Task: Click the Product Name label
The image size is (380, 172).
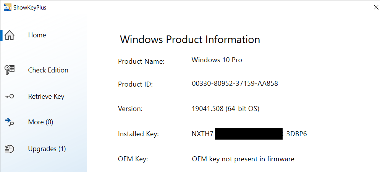Action: point(141,61)
